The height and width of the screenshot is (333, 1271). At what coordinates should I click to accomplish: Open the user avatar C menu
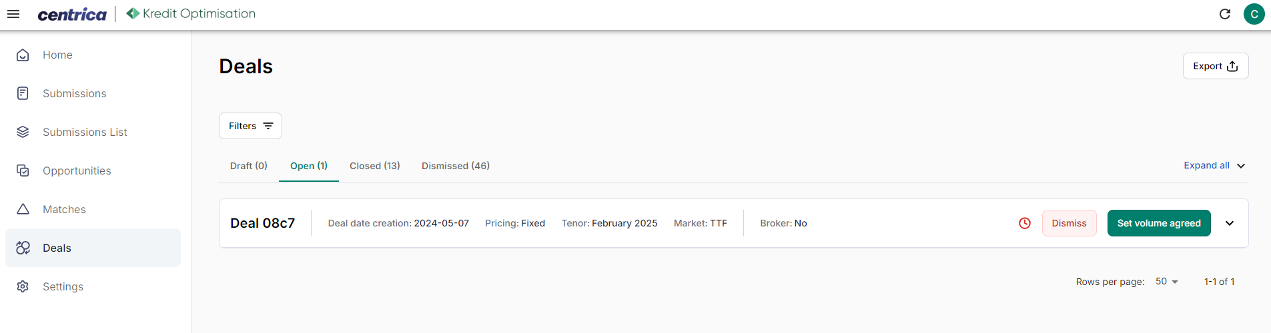[x=1254, y=14]
